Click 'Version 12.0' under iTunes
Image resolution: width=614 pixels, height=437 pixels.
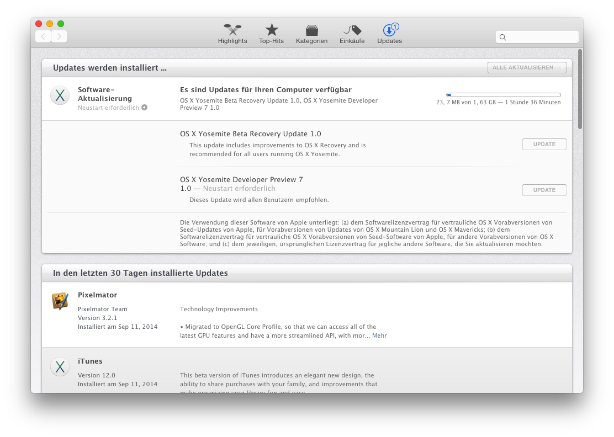coord(96,375)
